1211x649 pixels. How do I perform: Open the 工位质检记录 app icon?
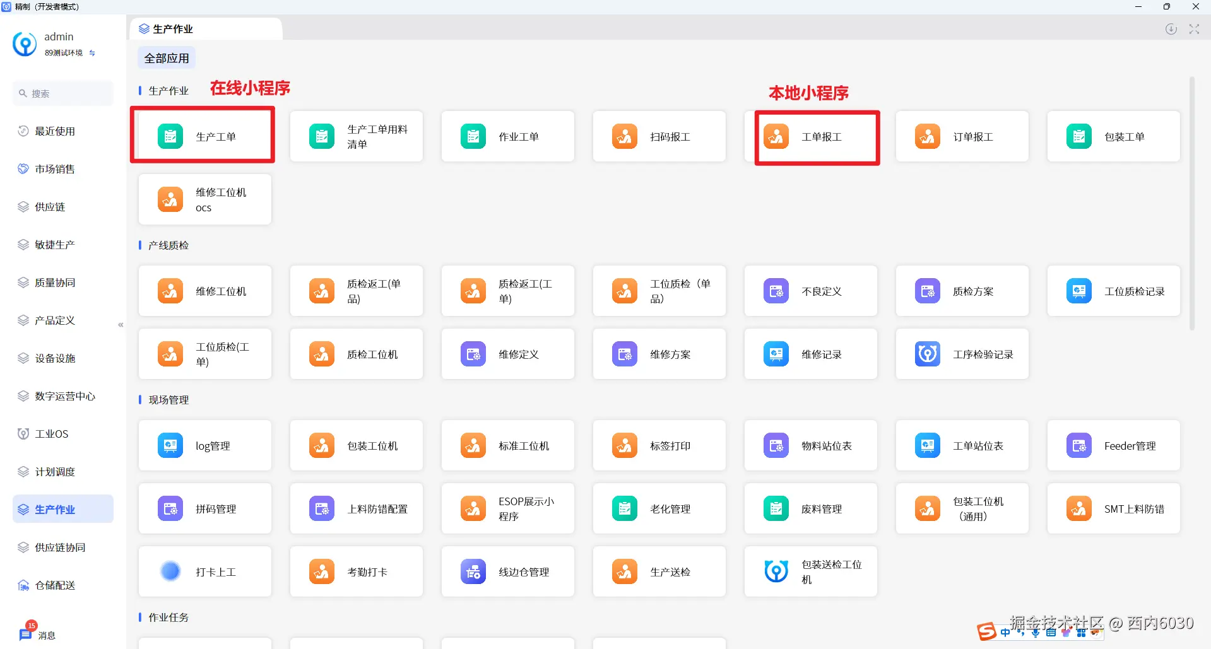pos(1079,291)
